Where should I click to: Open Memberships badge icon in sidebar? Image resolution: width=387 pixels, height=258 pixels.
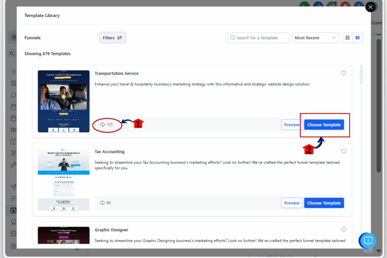click(x=14, y=222)
